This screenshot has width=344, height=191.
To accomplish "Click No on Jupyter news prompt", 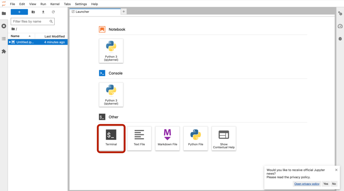I will click(334, 184).
